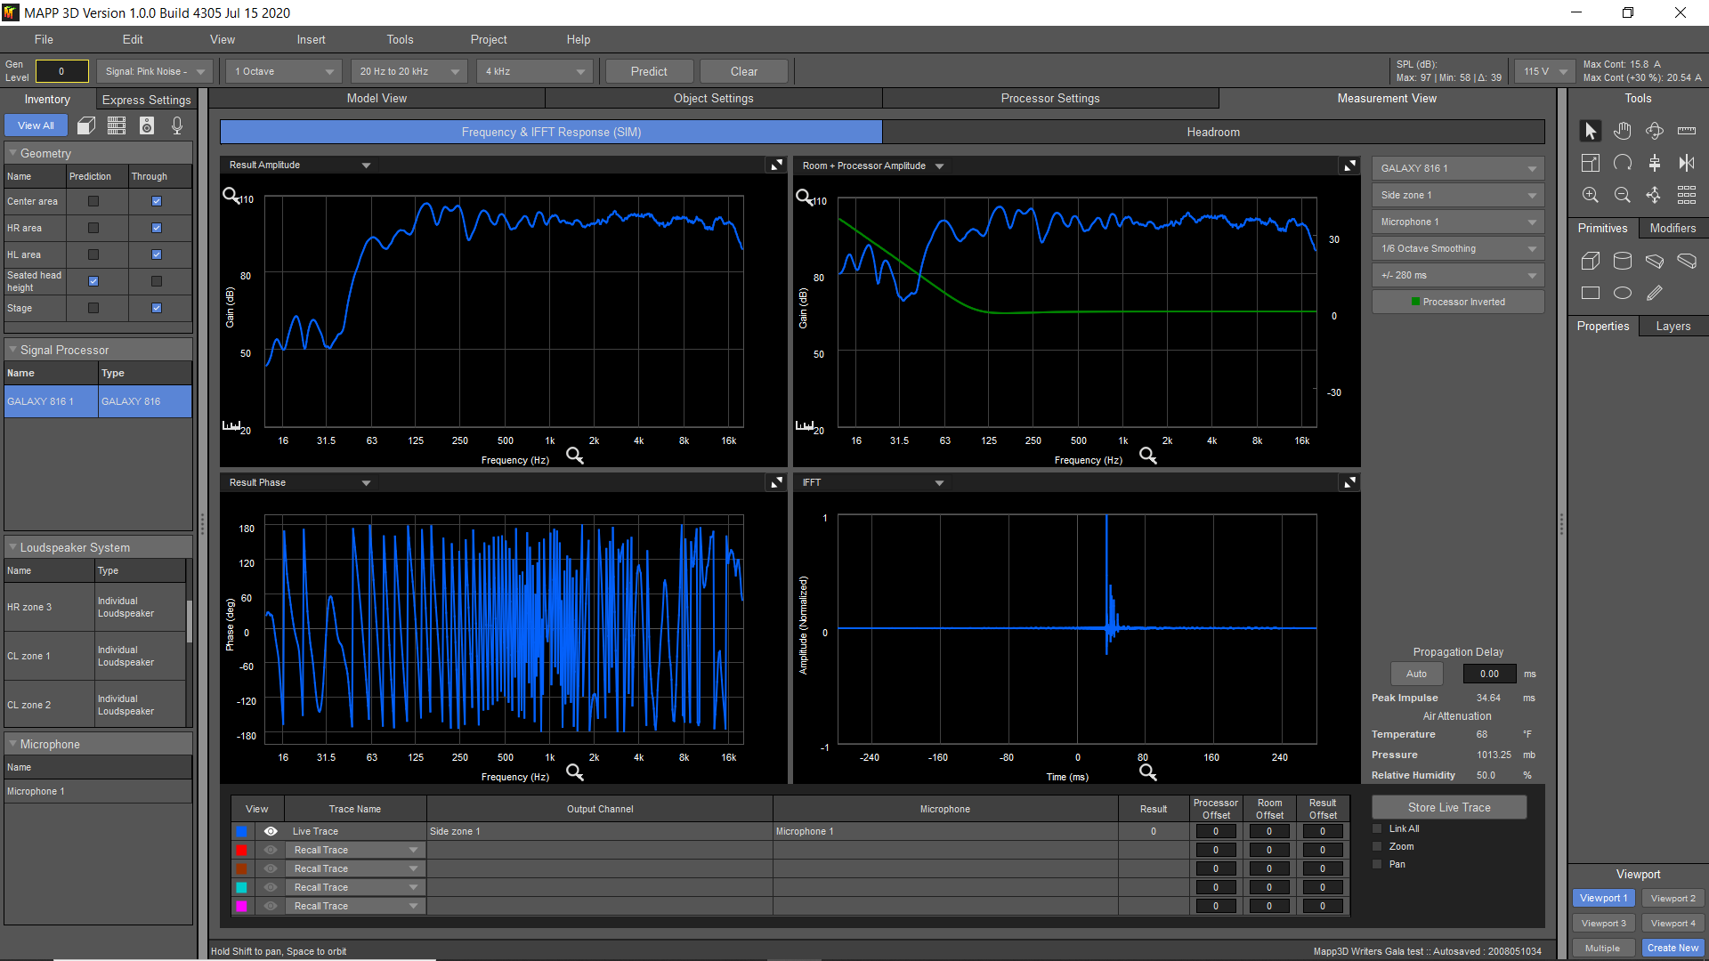Uncheck Through for HR area

157,228
